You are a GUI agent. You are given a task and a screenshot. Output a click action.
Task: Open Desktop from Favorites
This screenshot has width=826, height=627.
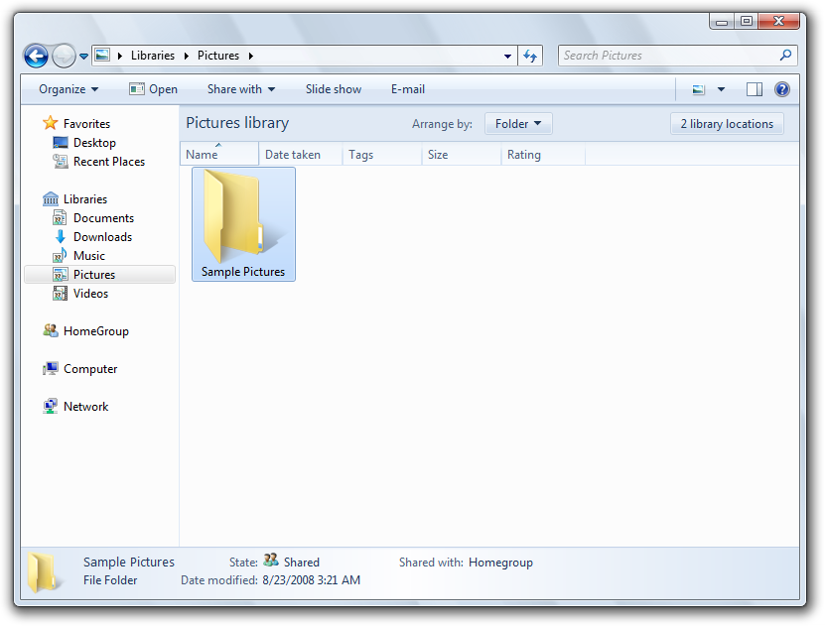pyautogui.click(x=95, y=143)
